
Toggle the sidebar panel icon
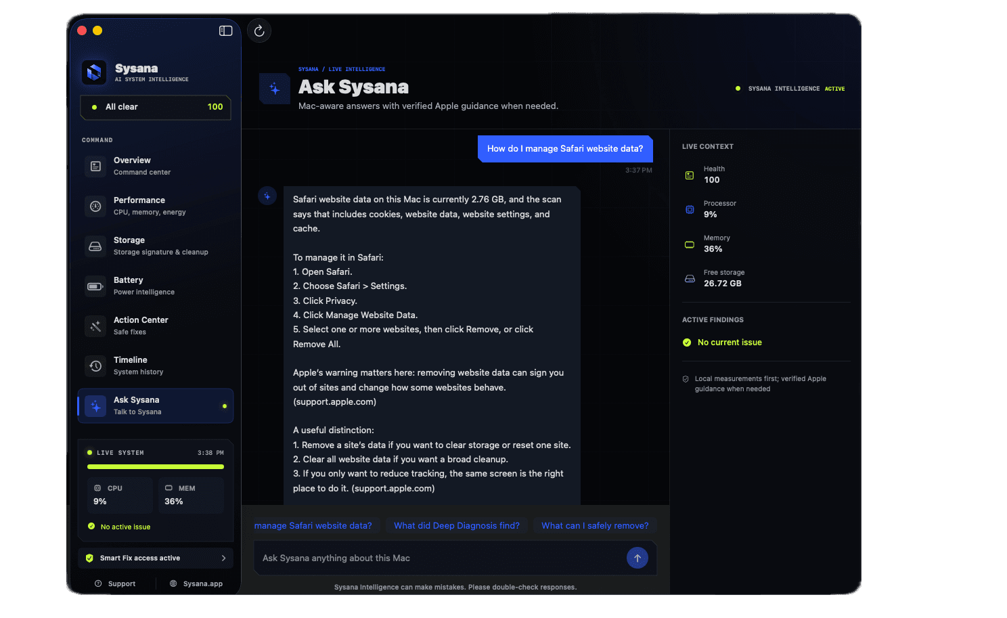click(226, 30)
